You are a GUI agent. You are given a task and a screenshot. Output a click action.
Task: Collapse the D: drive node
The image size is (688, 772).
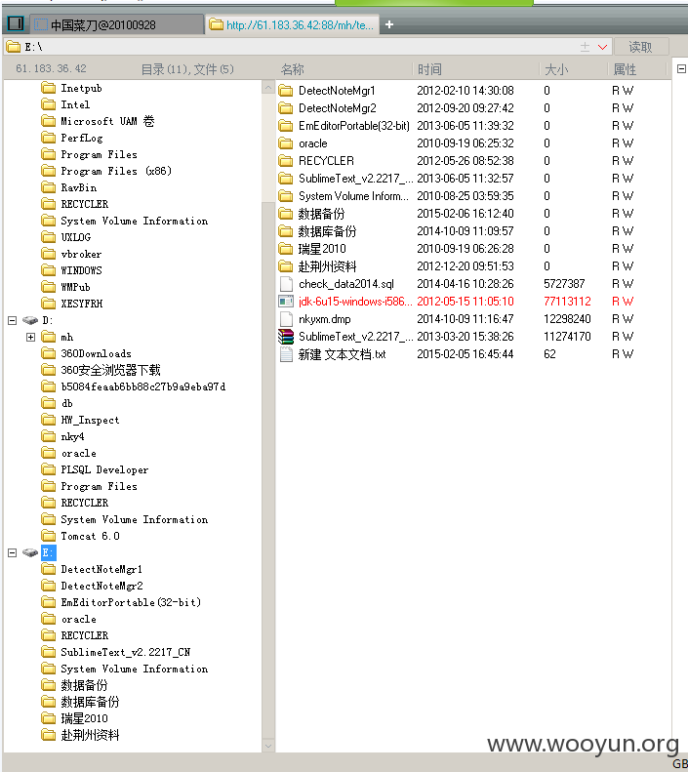click(13, 320)
